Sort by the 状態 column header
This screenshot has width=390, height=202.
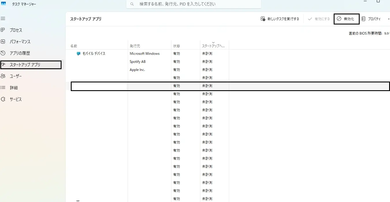[x=177, y=46]
